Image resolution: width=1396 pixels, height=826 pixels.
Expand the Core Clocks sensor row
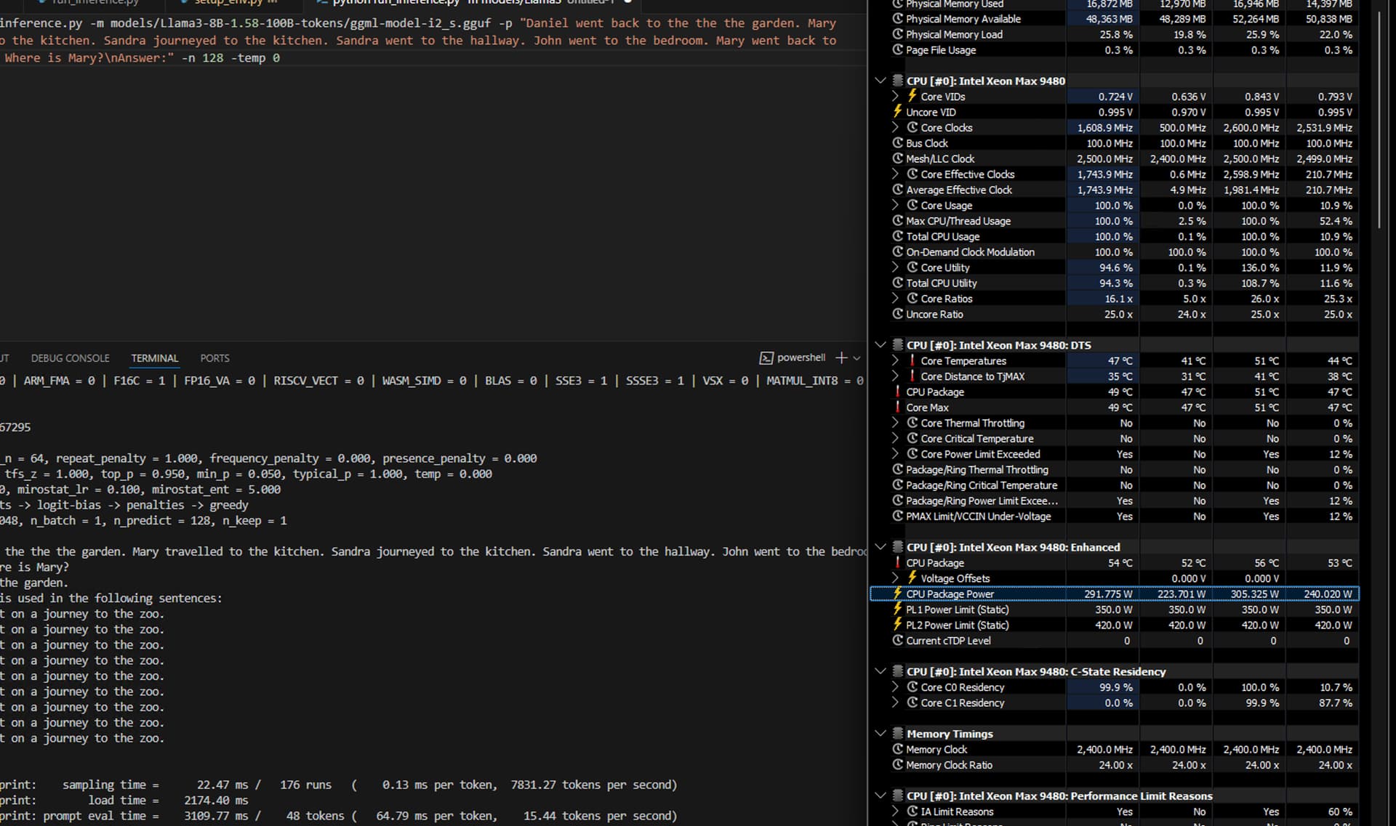click(x=895, y=127)
